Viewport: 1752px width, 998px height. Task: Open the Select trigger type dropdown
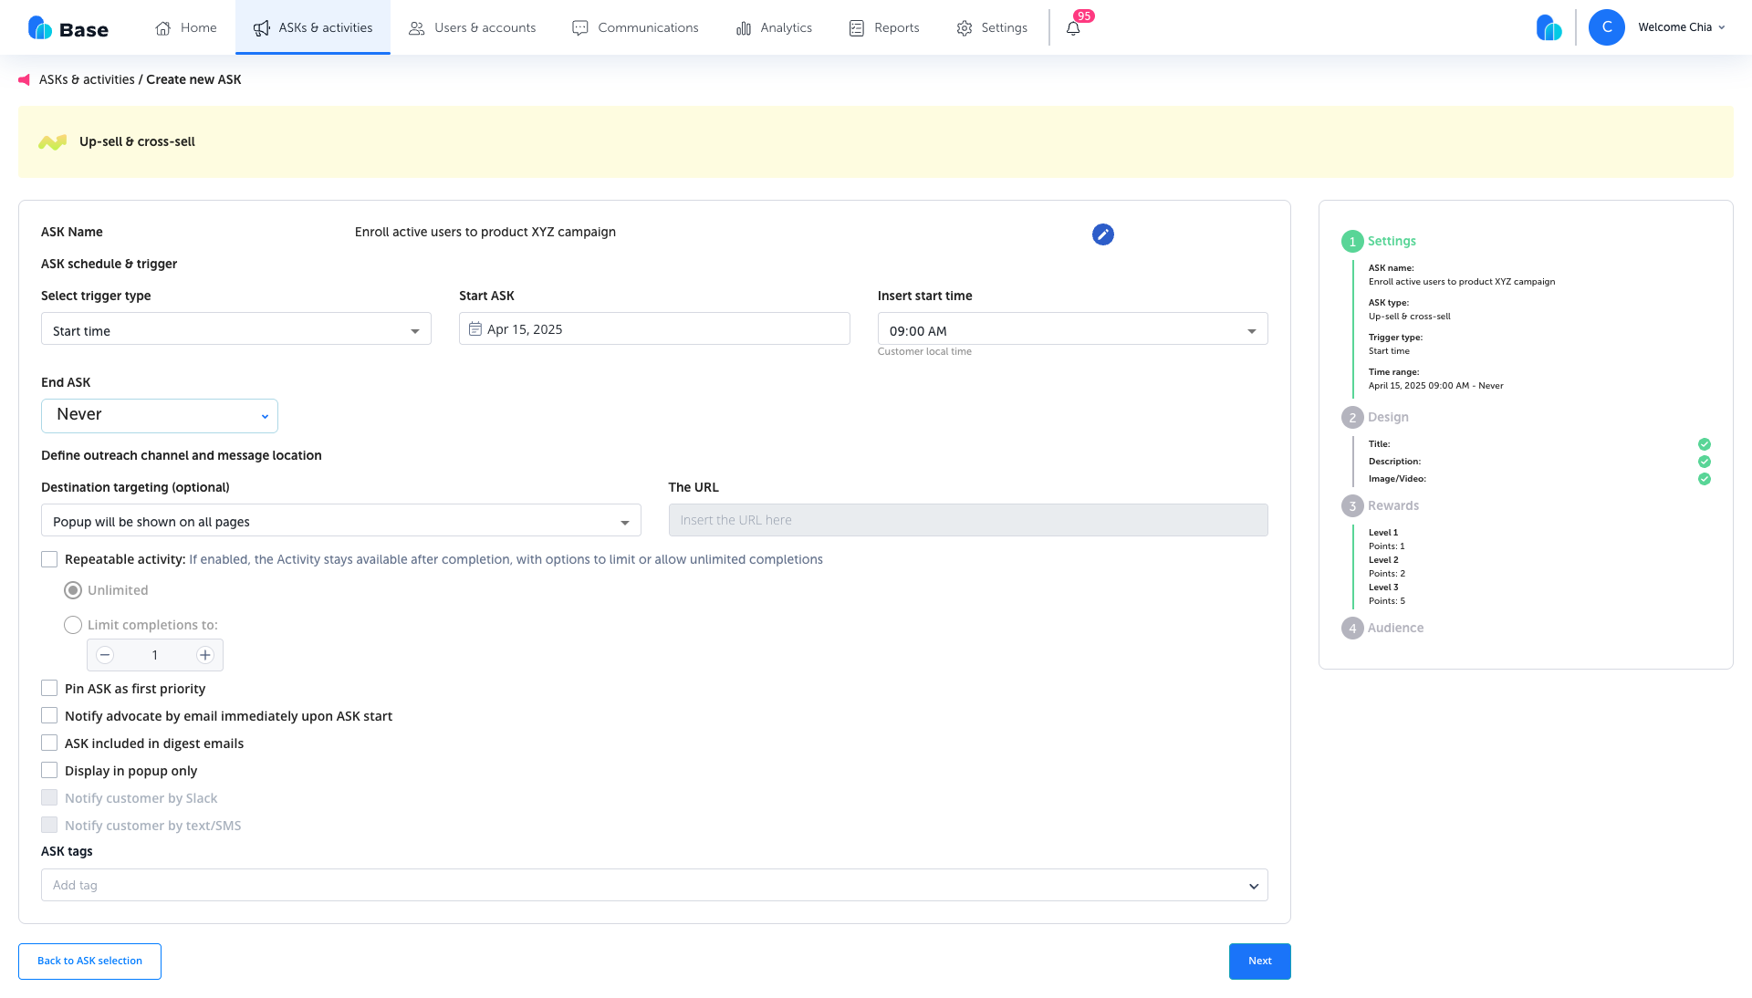click(x=236, y=328)
